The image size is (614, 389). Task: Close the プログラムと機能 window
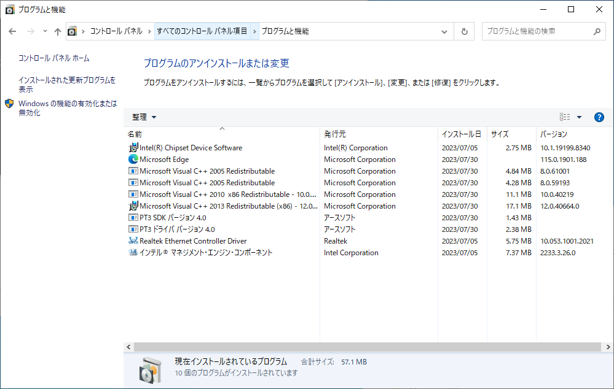(x=599, y=9)
